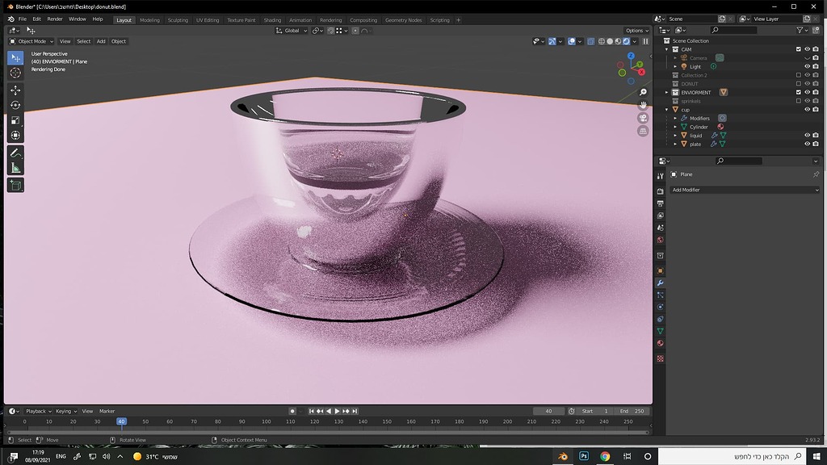This screenshot has height=465, width=827.
Task: Open the Object Mode dropdown
Action: 31,41
